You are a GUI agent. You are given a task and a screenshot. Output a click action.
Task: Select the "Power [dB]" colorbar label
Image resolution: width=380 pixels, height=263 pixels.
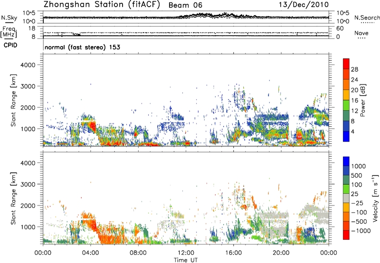pyautogui.click(x=363, y=100)
